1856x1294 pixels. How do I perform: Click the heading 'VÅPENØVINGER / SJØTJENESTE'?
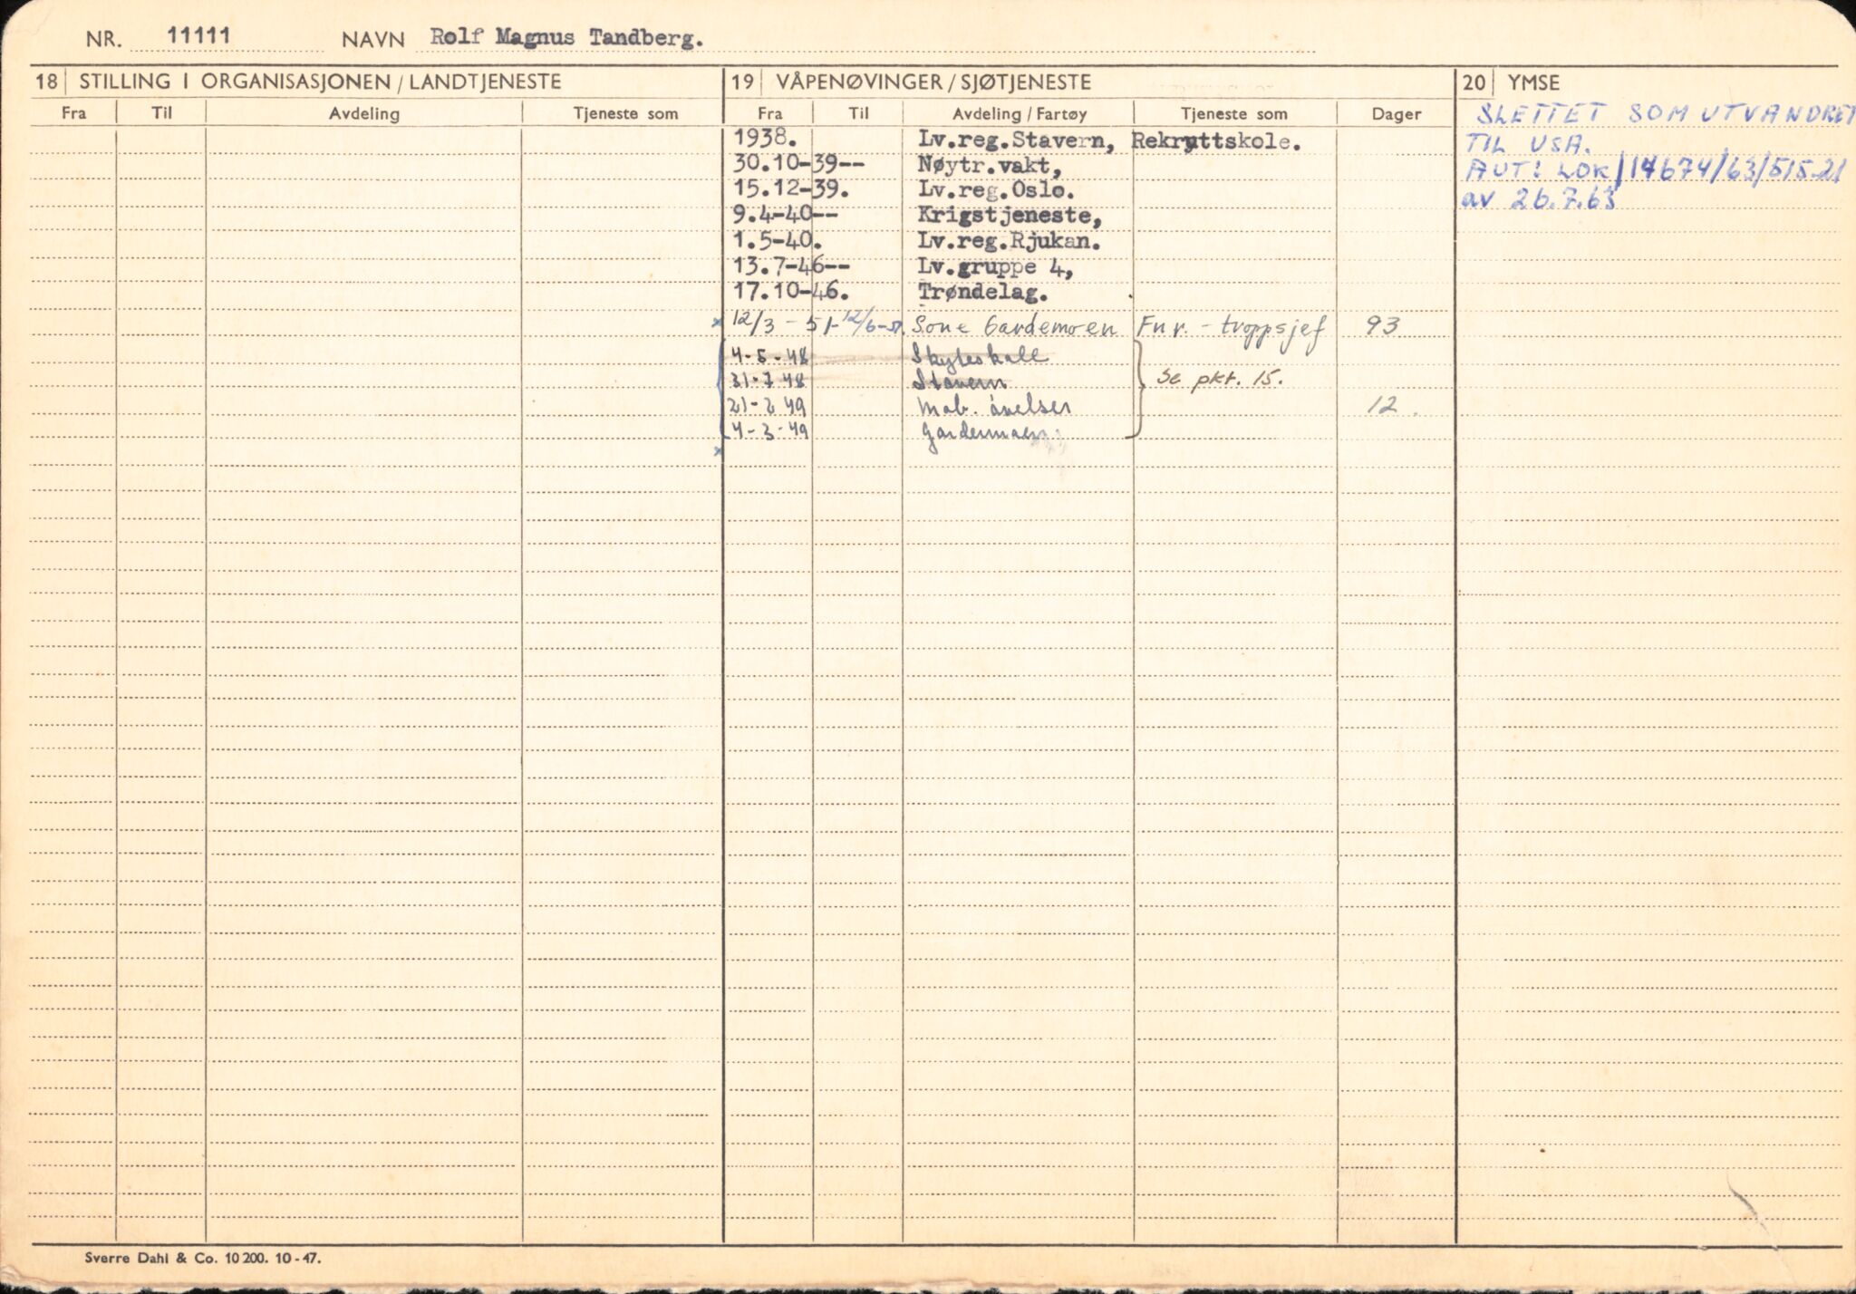point(933,82)
